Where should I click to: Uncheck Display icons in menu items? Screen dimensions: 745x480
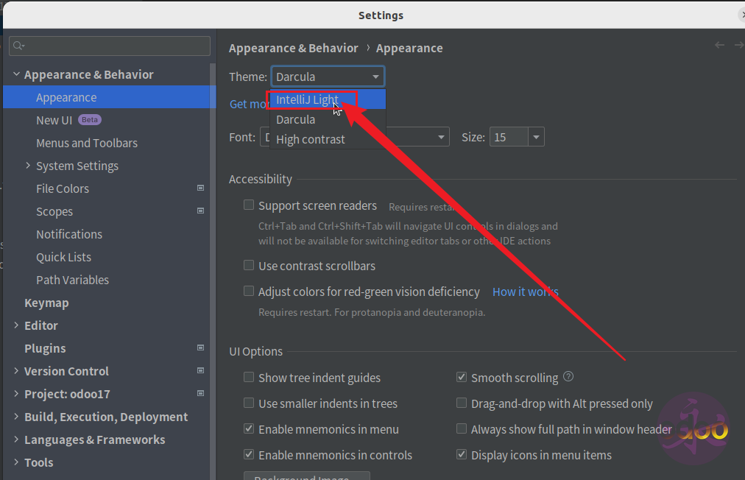pos(462,454)
